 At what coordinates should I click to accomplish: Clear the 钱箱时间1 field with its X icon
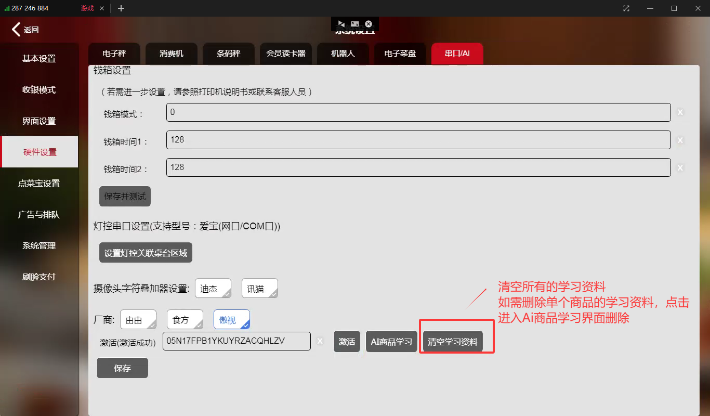(x=680, y=140)
